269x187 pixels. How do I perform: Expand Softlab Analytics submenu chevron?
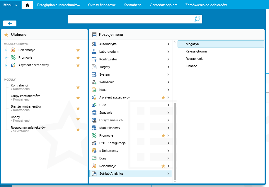pyautogui.click(x=168, y=174)
